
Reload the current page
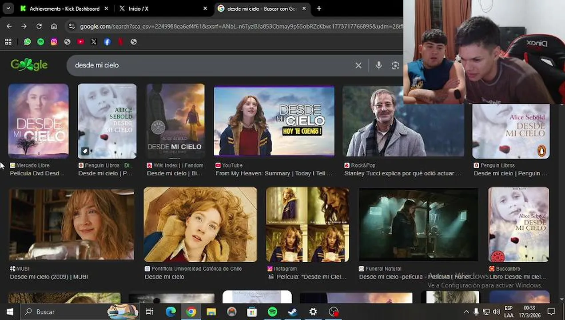[39, 27]
